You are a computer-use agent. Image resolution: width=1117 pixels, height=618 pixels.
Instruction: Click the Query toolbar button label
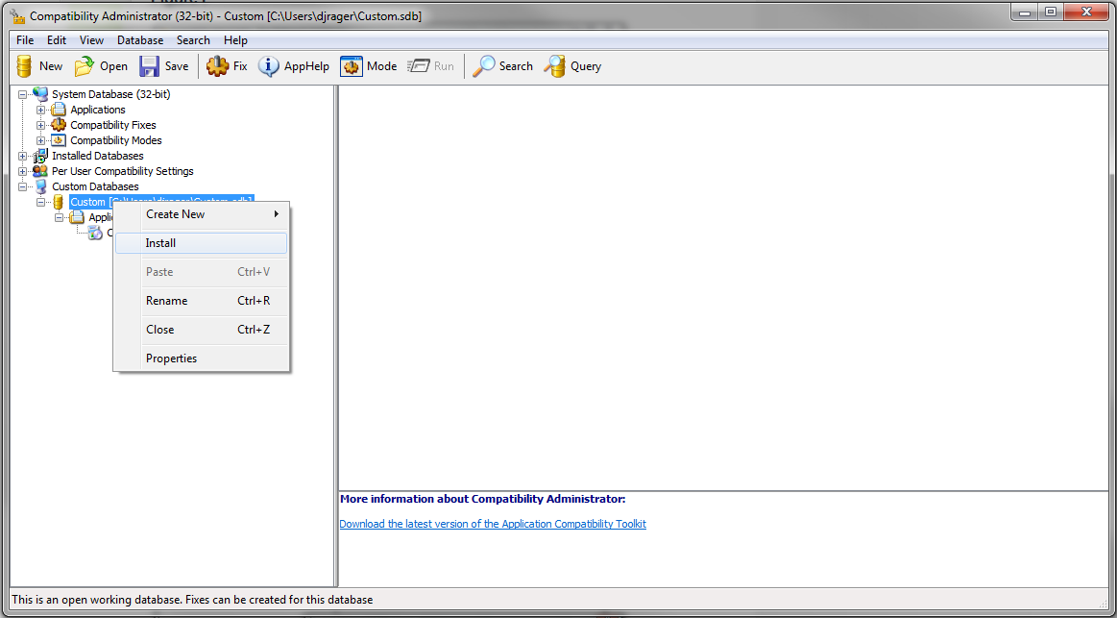tap(586, 66)
